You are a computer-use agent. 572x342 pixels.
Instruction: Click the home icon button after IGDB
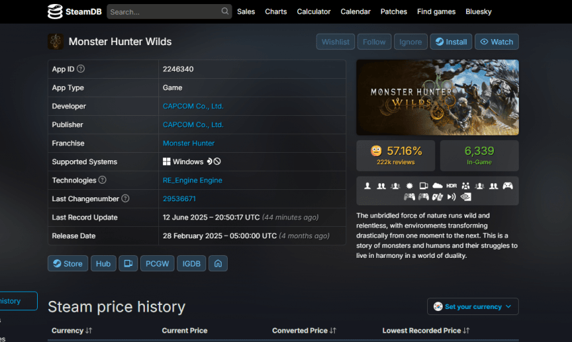[218, 263]
